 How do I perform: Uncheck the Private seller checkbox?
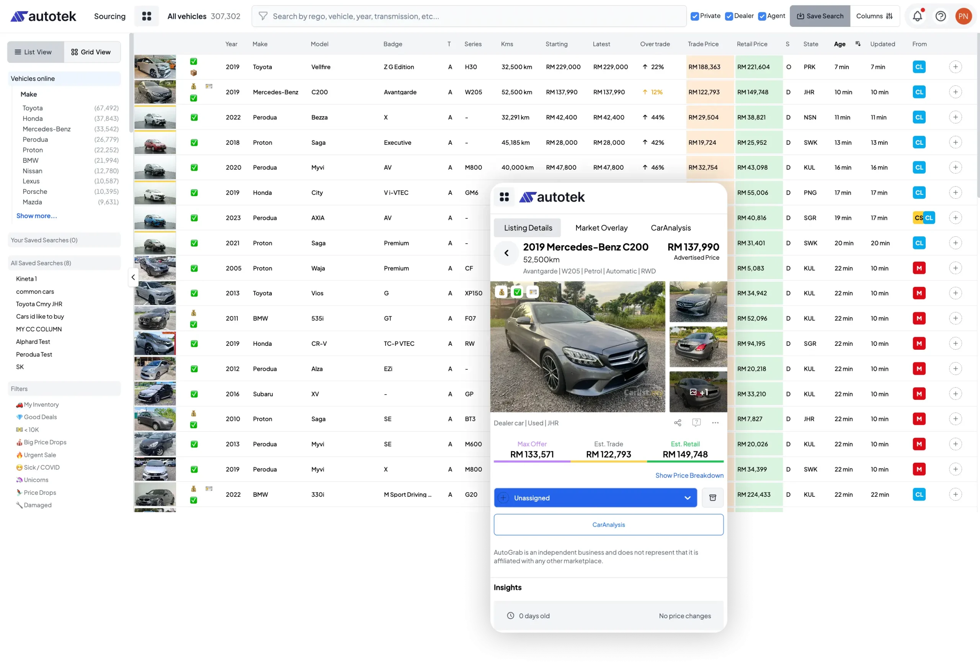click(x=694, y=16)
